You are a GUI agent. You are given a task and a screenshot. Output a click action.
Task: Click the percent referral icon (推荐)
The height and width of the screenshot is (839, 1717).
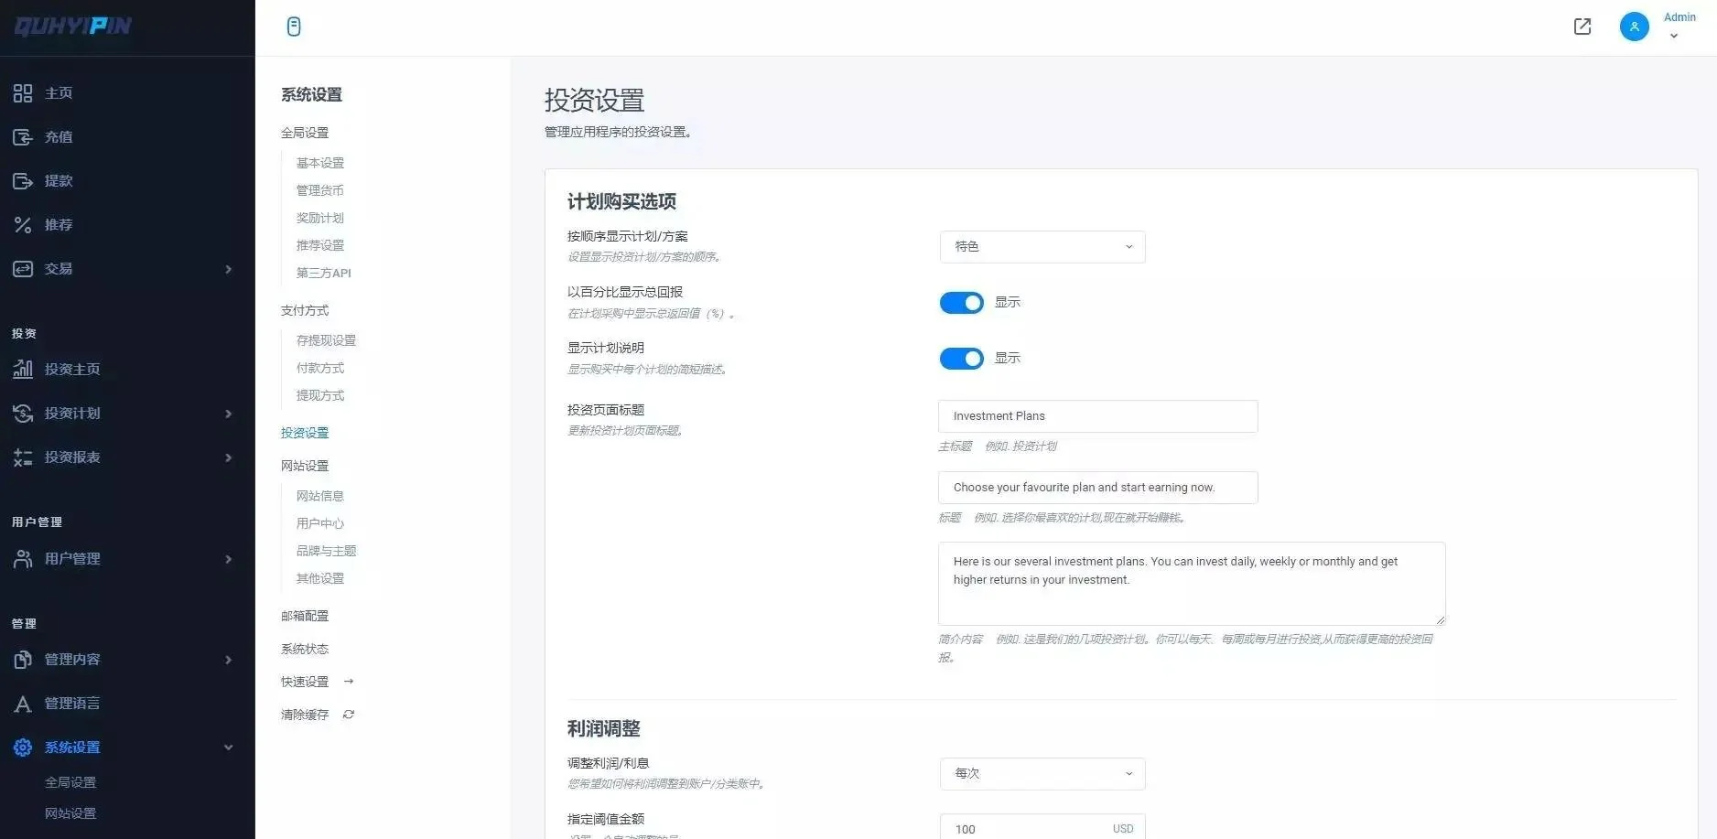(x=23, y=225)
